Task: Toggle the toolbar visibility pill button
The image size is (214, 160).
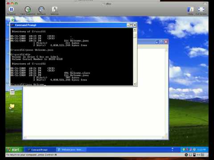Action: point(205,4)
